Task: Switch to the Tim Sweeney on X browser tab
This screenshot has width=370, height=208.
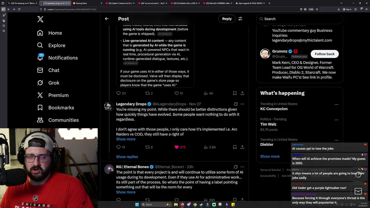Action: (x=23, y=3)
